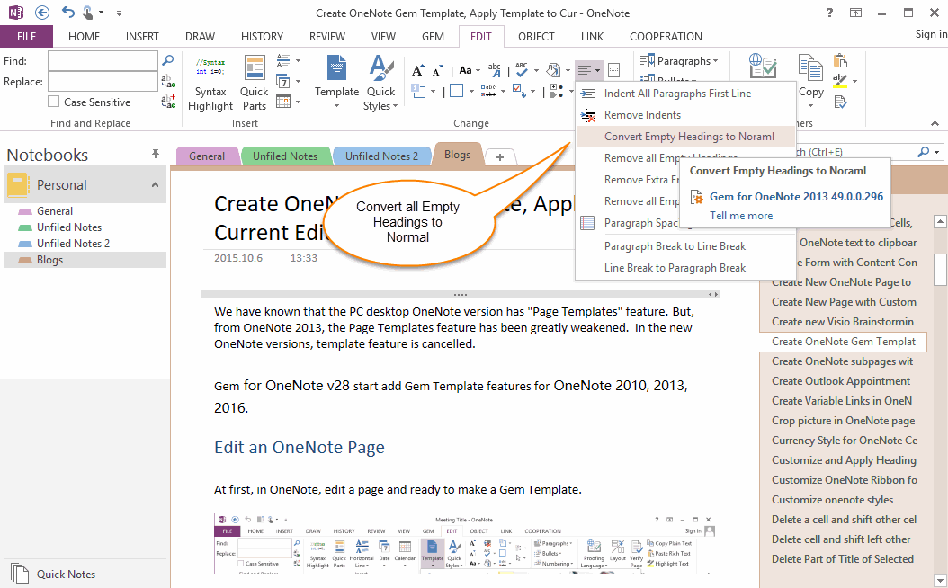The height and width of the screenshot is (588, 948).
Task: Click the page list scrollbar up arrow
Action: 940,222
